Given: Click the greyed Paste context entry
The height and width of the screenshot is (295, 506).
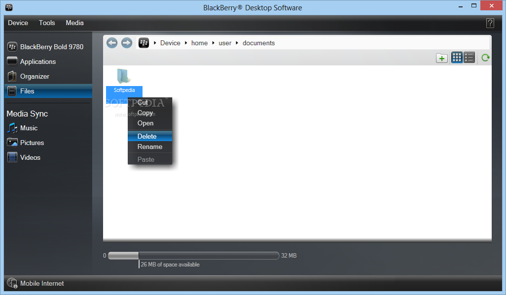Looking at the screenshot, I should [150, 159].
